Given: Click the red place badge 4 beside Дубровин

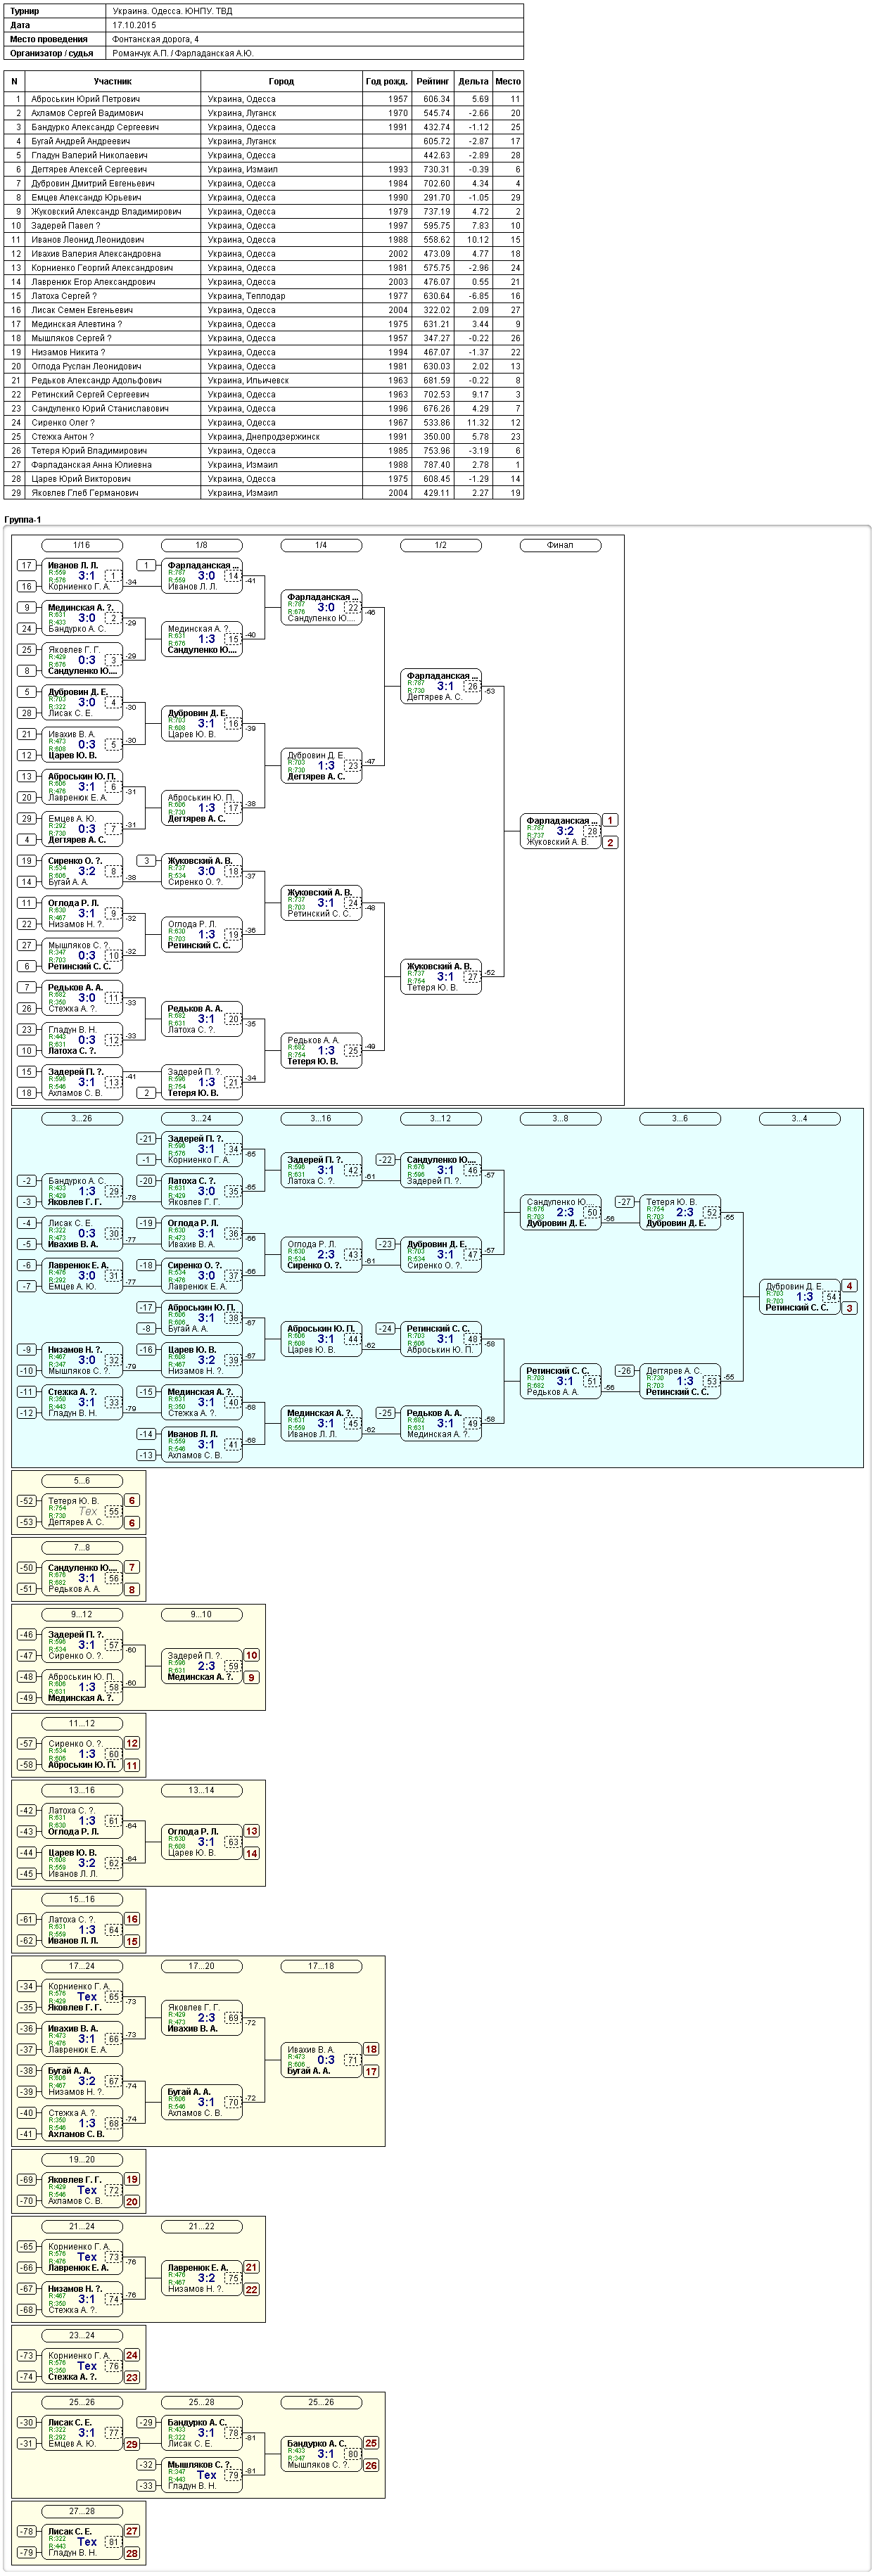Looking at the screenshot, I should 849,1286.
